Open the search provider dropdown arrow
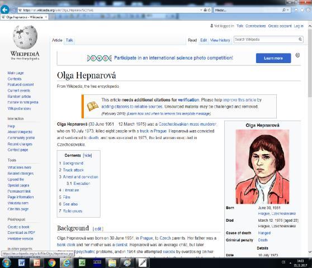 [288, 10]
